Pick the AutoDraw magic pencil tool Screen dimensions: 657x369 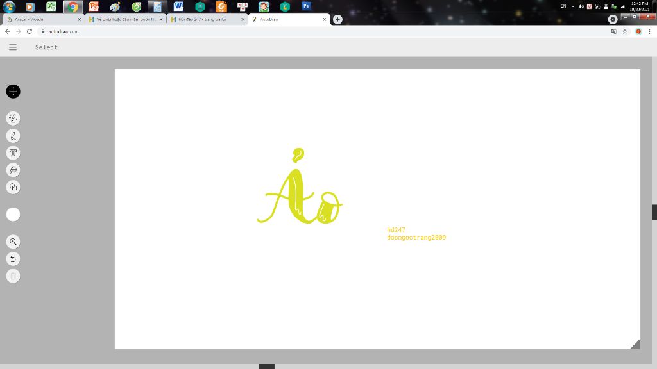[x=13, y=119]
